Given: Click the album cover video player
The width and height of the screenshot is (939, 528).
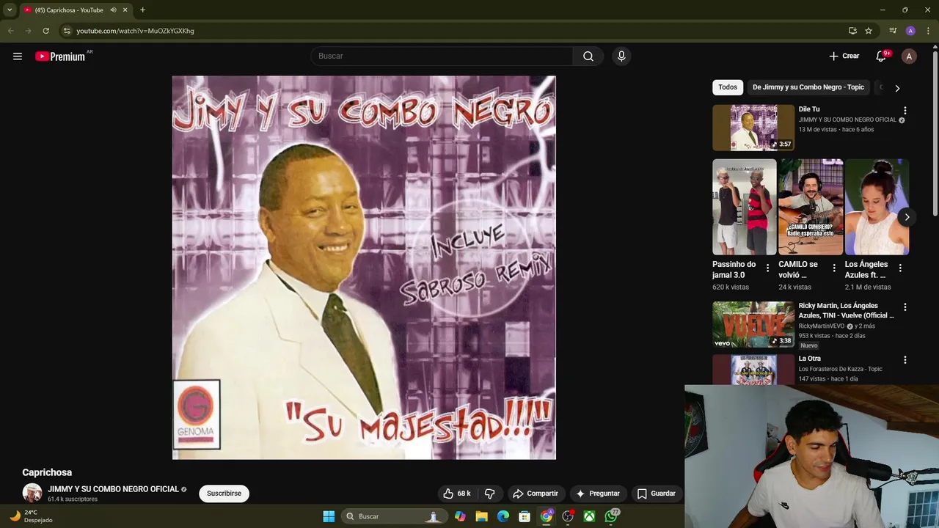Looking at the screenshot, I should coord(364,268).
